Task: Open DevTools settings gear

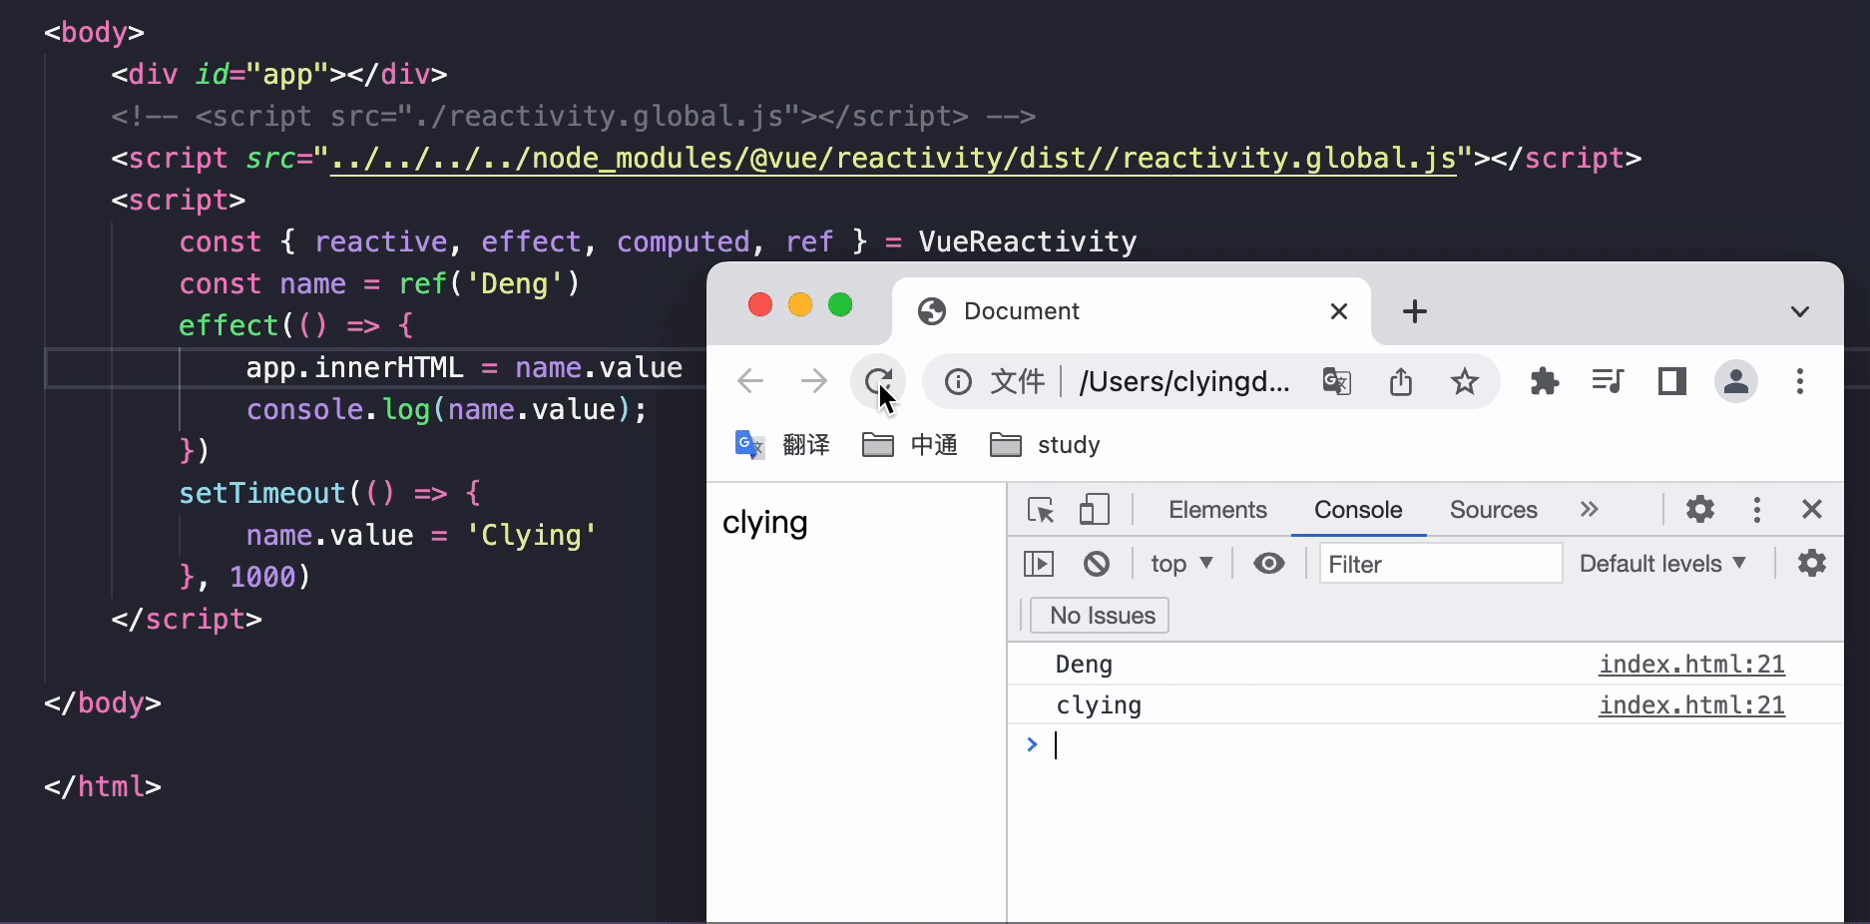Action: click(1700, 510)
